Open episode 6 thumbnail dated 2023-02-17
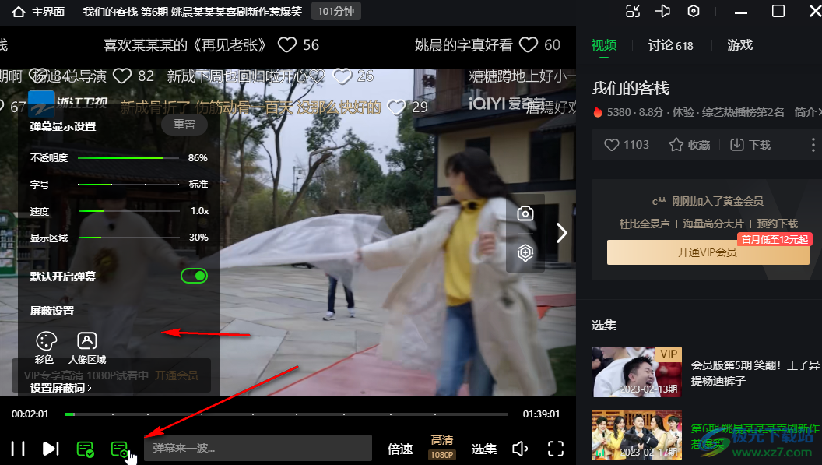The image size is (822, 465). point(637,435)
